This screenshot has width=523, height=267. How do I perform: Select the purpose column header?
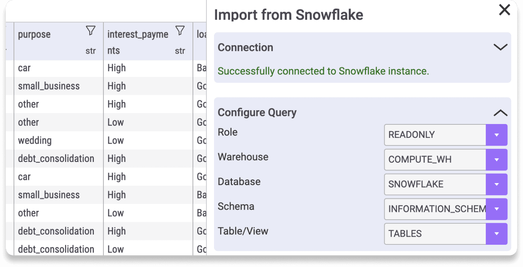35,35
